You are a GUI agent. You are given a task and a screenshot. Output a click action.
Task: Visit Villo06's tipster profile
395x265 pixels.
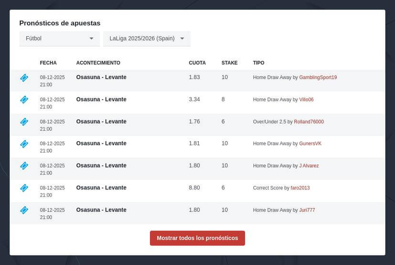click(x=306, y=99)
